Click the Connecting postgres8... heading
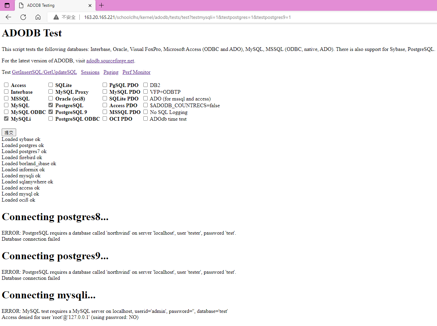The image size is (437, 326). [x=55, y=217]
